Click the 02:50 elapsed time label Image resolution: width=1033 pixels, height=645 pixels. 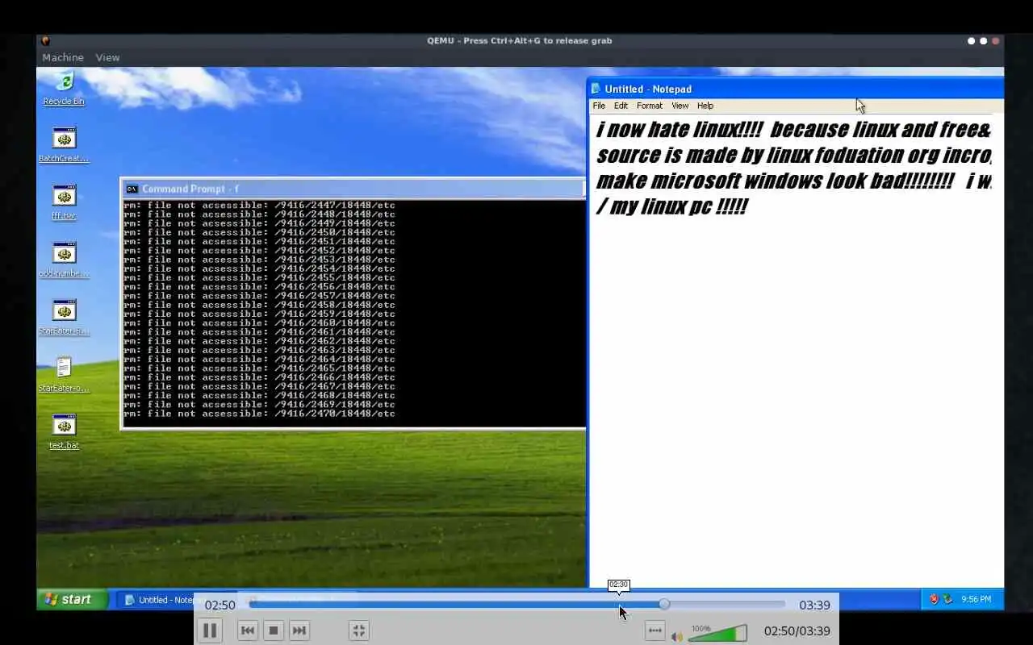tap(220, 605)
